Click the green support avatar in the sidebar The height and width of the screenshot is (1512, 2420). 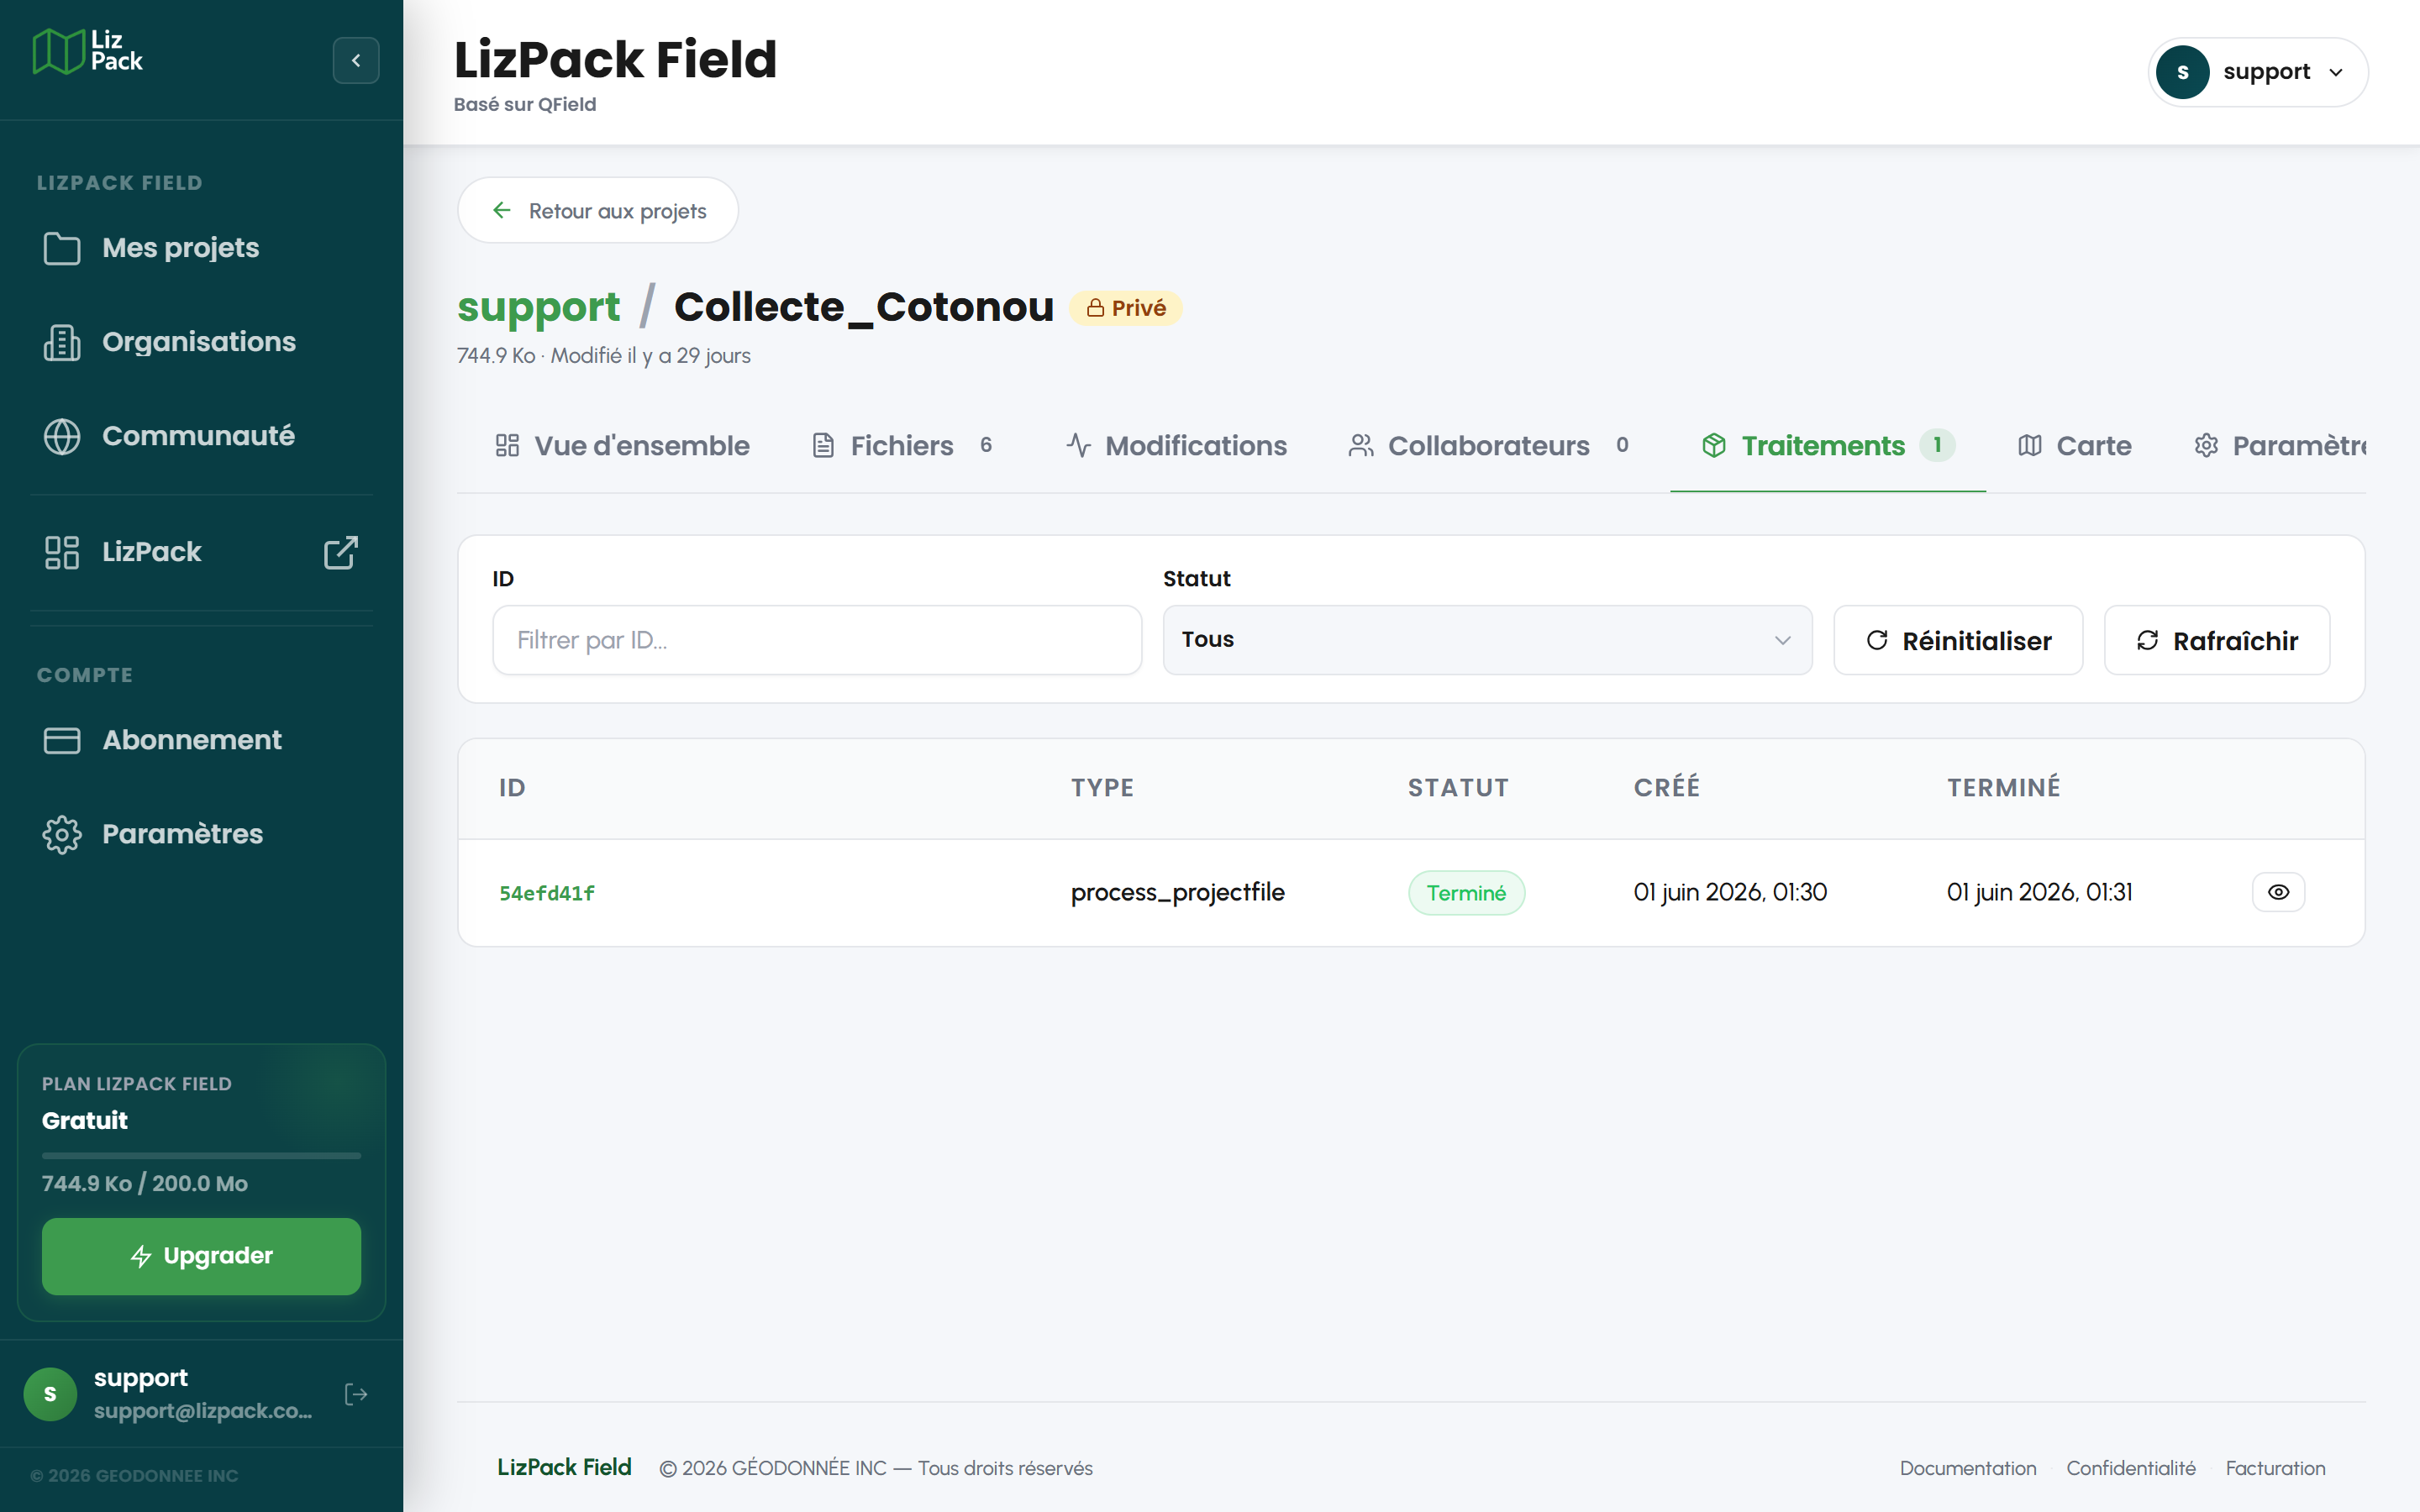[50, 1394]
